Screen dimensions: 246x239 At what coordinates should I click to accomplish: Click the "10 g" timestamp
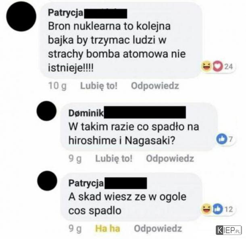pyautogui.click(x=57, y=86)
